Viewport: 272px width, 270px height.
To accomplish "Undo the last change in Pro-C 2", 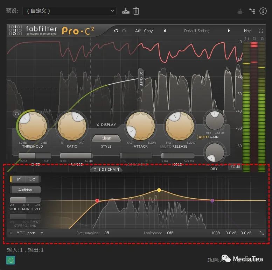I will 116,31.
